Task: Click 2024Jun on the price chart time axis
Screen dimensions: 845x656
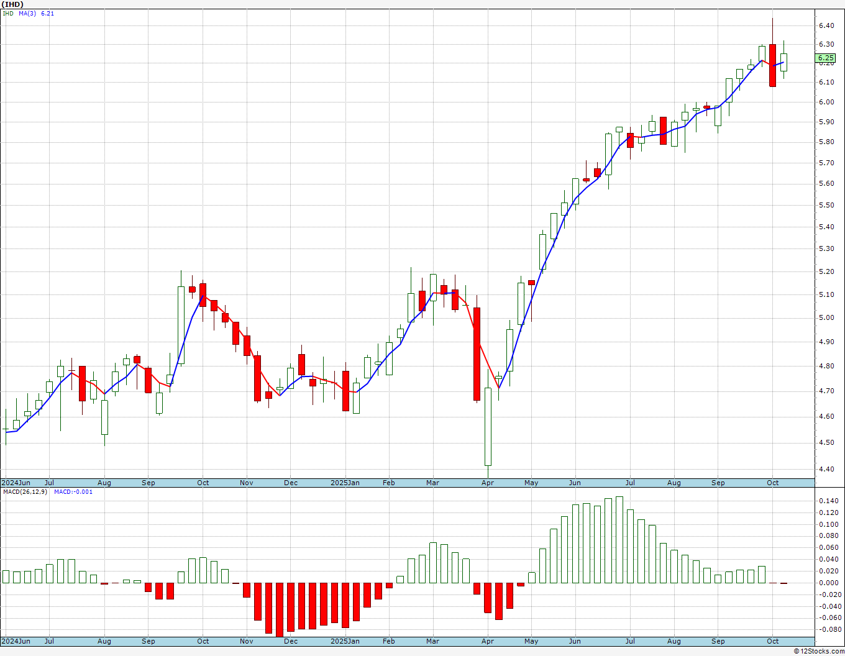Action: (x=16, y=483)
